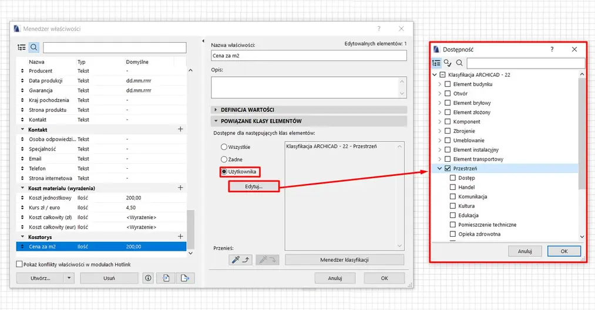The height and width of the screenshot is (310, 595).
Task: Click the import properties icon button
Action: coord(166,278)
